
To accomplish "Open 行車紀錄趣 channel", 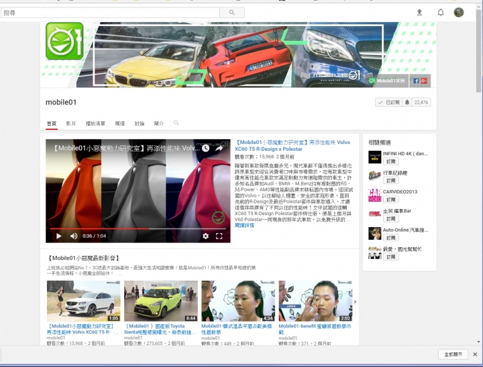I will coord(395,173).
